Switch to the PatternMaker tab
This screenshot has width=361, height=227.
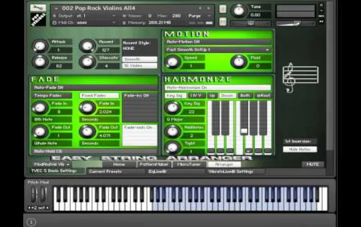(154, 165)
